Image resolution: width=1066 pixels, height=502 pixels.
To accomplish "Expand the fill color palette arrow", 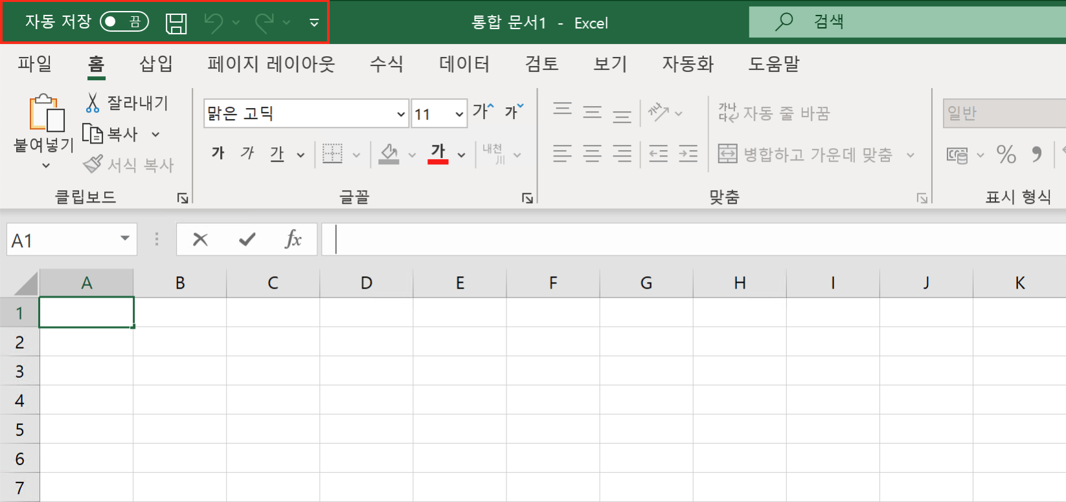I will click(412, 155).
